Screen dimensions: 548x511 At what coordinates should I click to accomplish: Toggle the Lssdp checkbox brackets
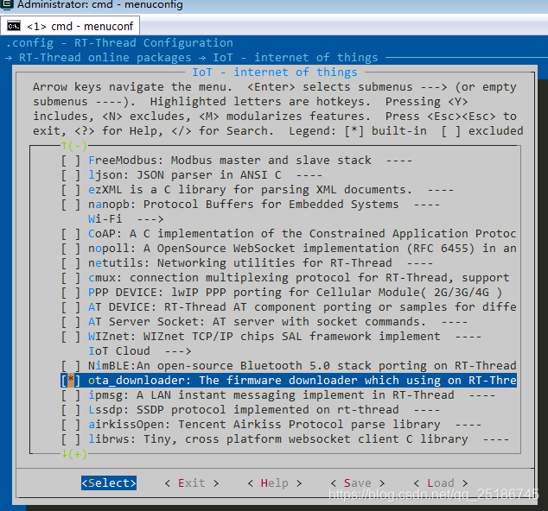coord(71,410)
